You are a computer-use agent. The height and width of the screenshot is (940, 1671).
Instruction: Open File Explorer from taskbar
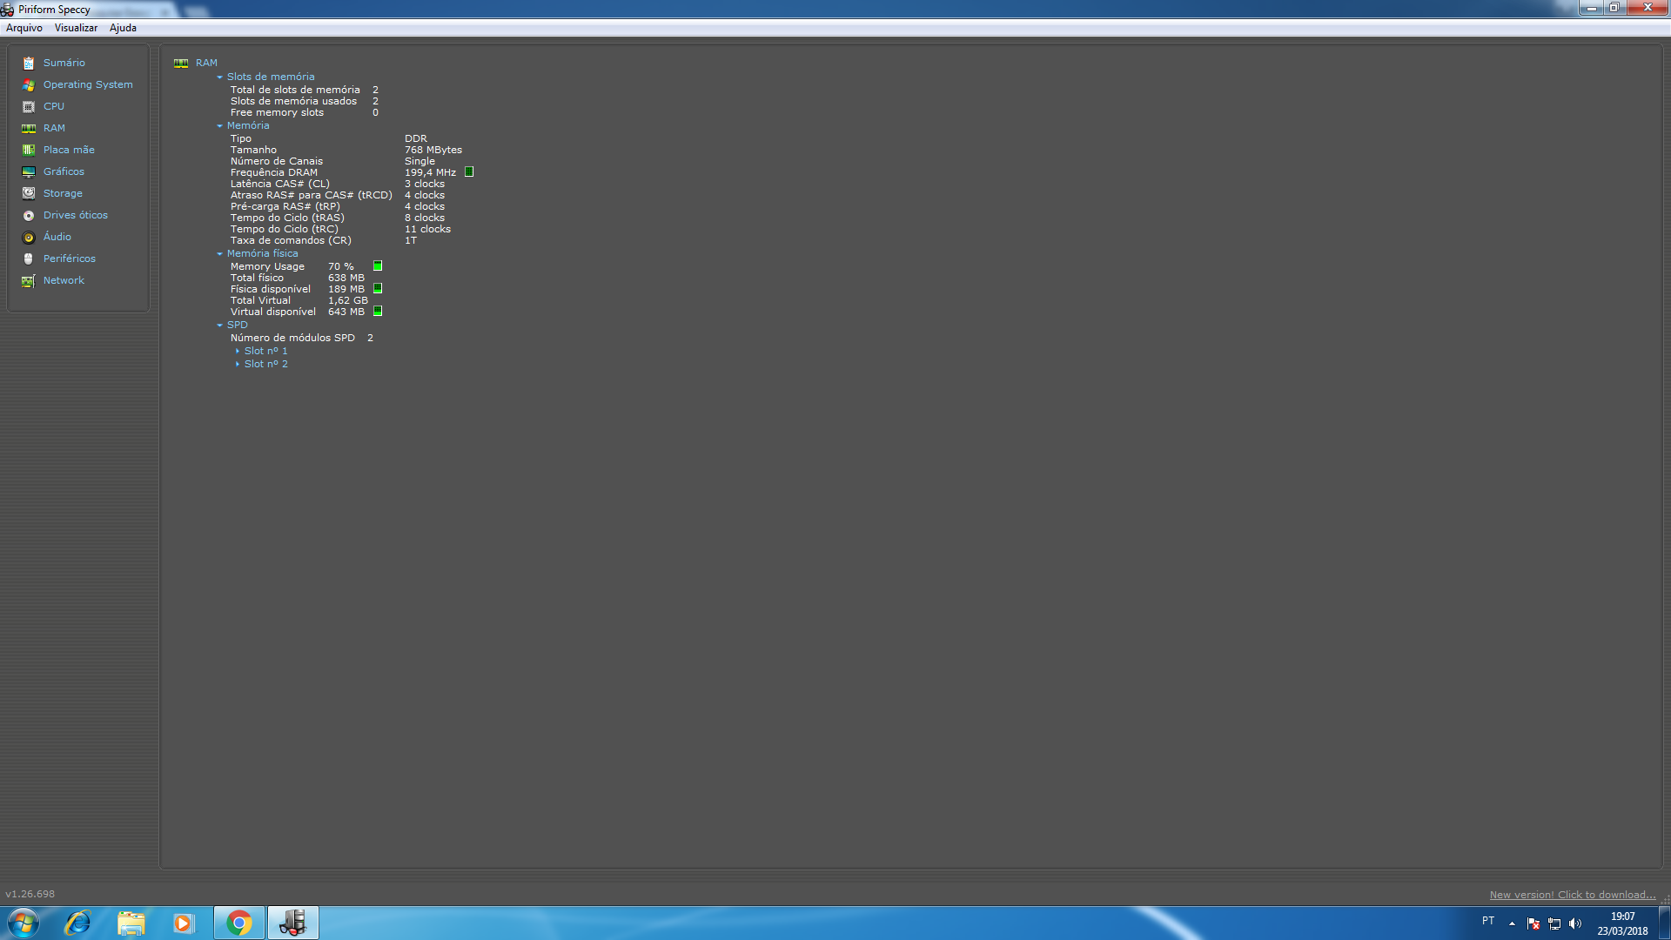point(131,923)
